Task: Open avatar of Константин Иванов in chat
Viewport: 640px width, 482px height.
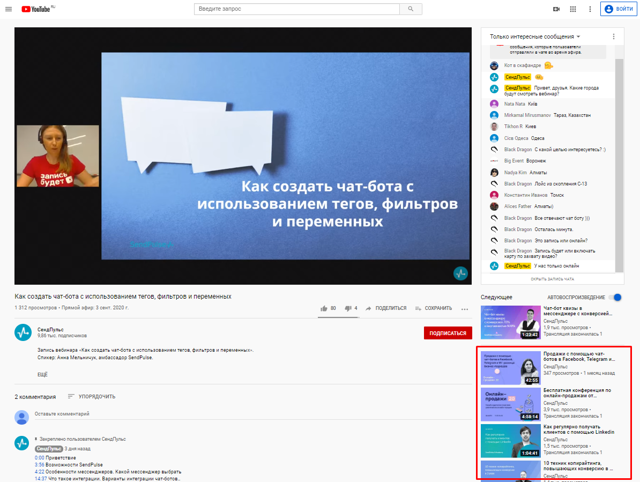Action: [494, 195]
